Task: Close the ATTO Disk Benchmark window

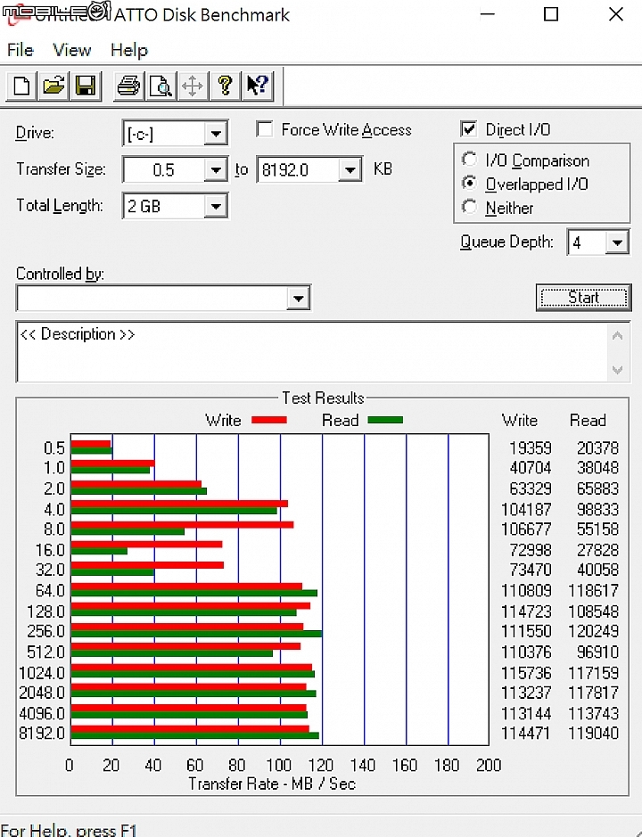Action: [616, 14]
